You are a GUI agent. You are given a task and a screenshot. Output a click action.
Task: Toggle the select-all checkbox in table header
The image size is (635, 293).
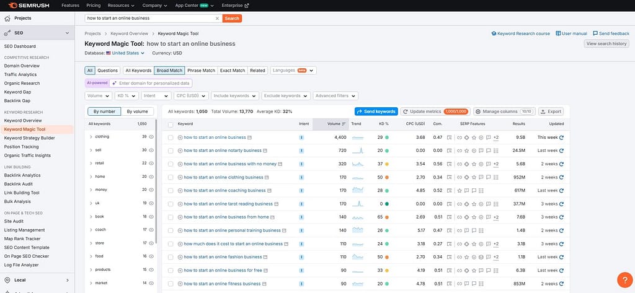[x=171, y=124]
